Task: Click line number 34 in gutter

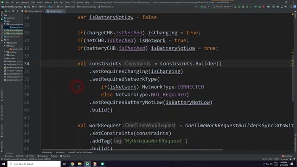Action: click(27, 64)
